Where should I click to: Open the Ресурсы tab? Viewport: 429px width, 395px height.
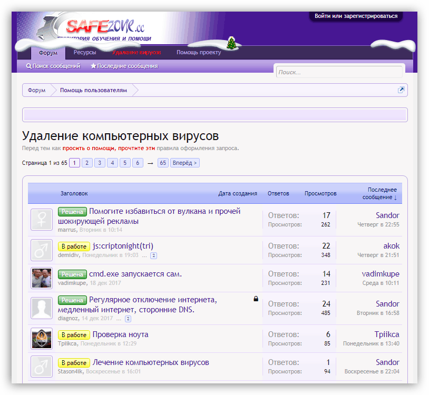tap(85, 52)
